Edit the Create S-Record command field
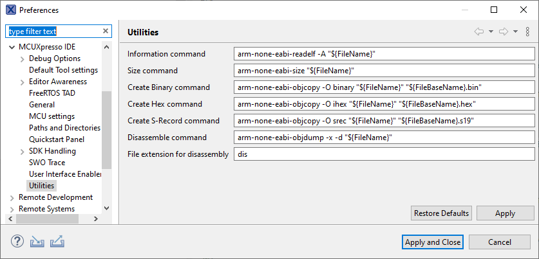 point(384,121)
